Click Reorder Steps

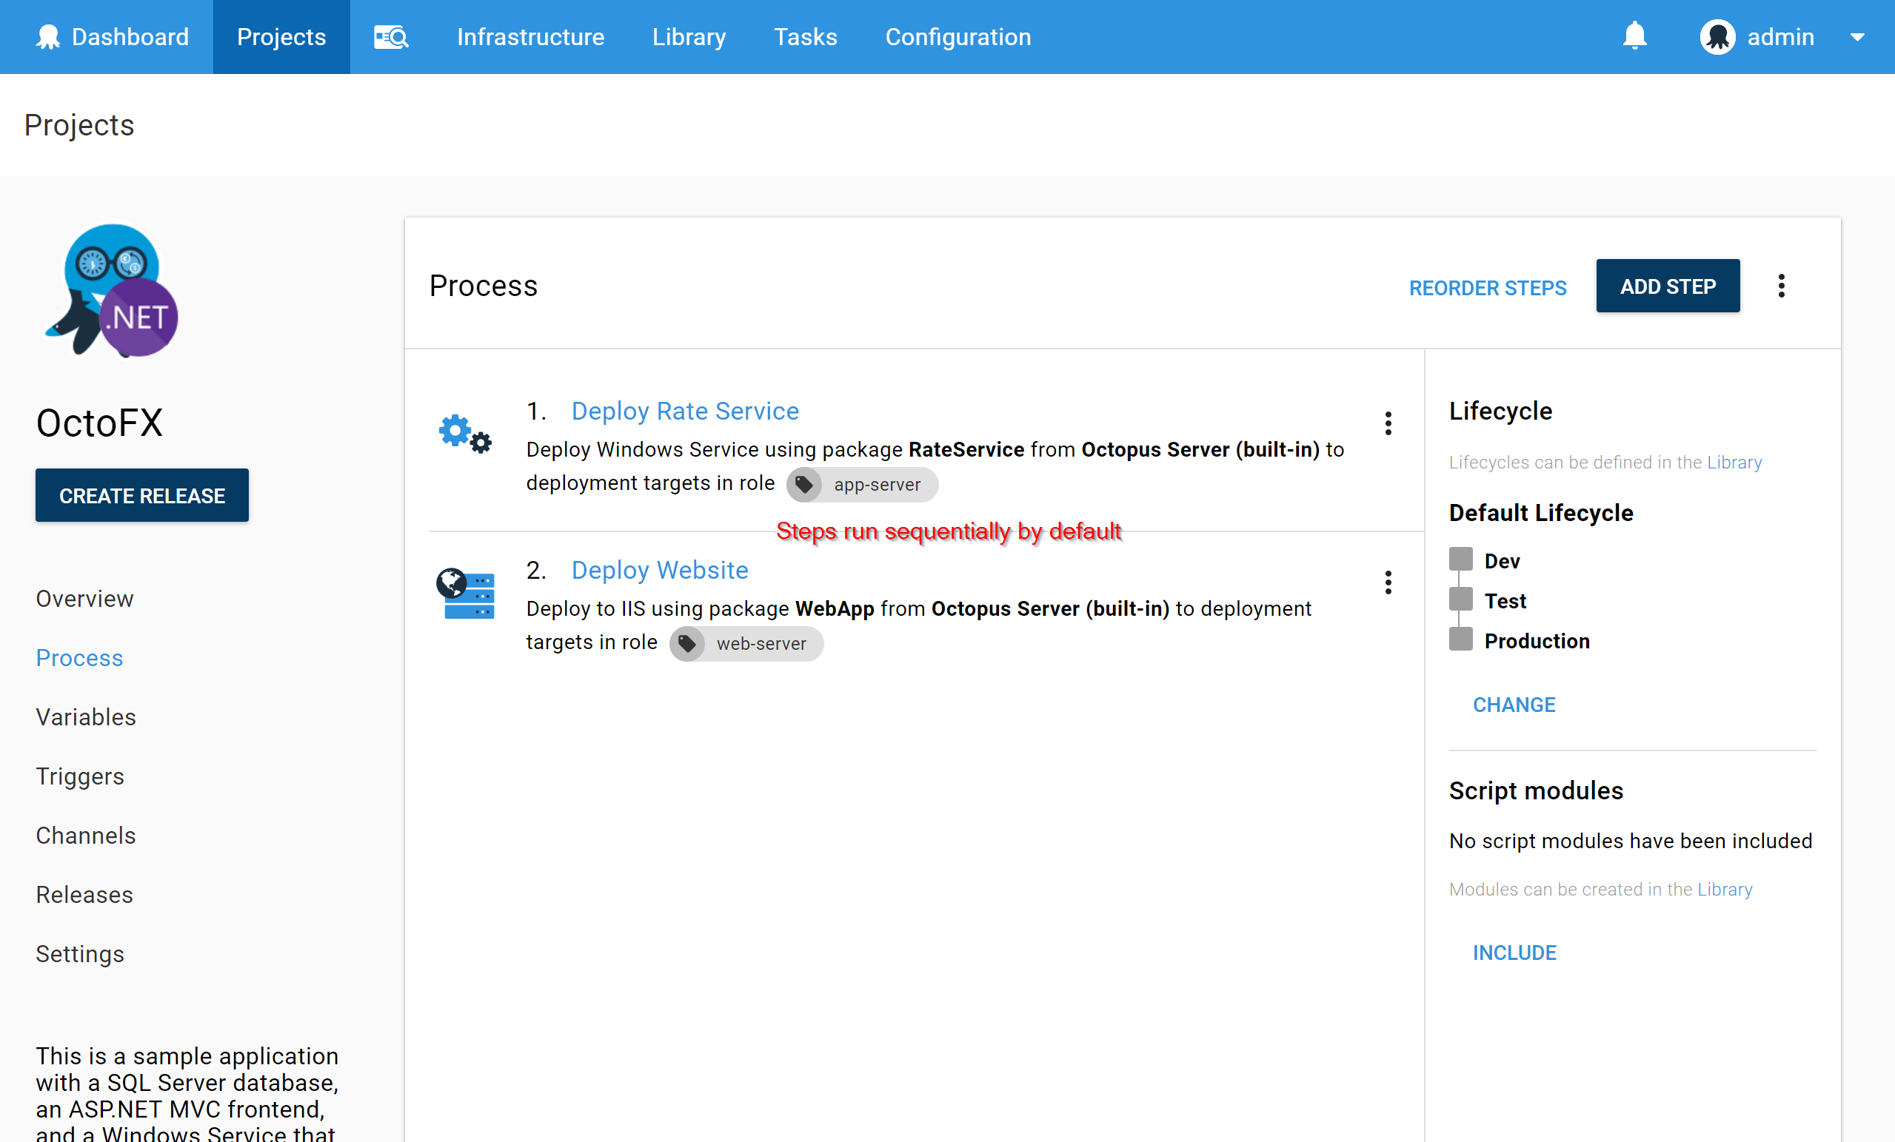tap(1488, 287)
